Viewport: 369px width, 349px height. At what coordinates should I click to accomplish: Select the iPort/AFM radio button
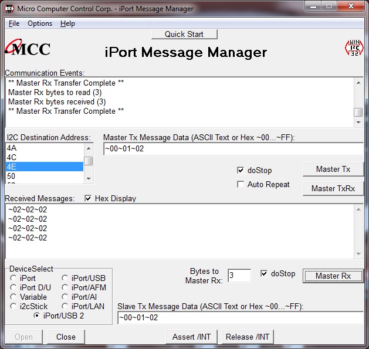[x=65, y=287]
